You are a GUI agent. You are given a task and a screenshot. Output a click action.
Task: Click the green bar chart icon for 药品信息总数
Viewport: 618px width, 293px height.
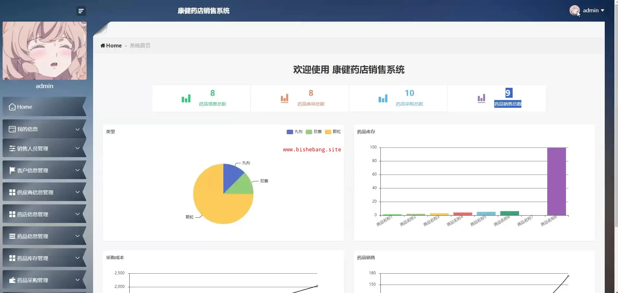[x=186, y=98]
